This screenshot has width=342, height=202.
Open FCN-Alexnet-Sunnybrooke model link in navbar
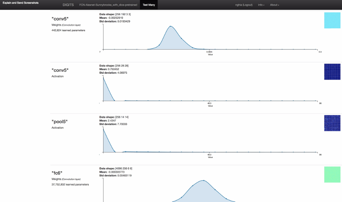tap(108, 5)
